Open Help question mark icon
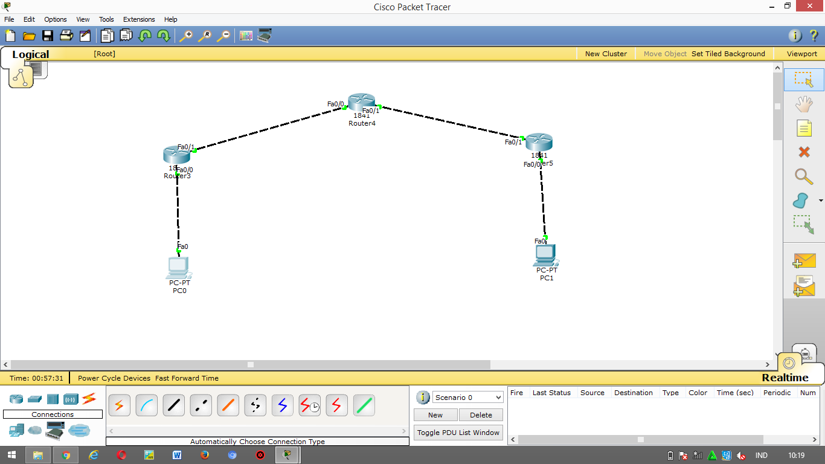The width and height of the screenshot is (825, 464). [814, 36]
